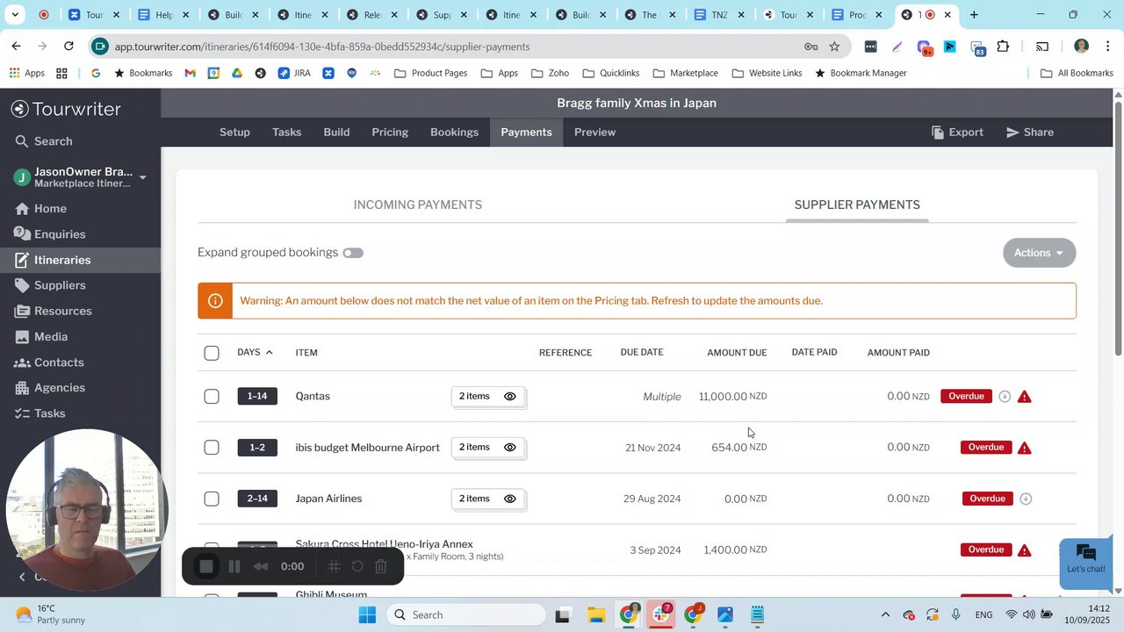
Task: Click warning triangle on ibis budget row
Action: click(1024, 448)
